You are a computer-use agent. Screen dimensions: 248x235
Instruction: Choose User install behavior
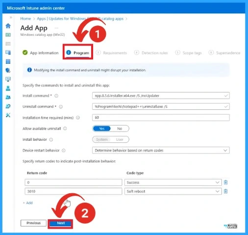click(x=120, y=139)
